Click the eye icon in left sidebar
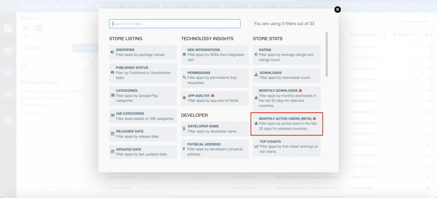The width and height of the screenshot is (437, 198). pos(8,94)
